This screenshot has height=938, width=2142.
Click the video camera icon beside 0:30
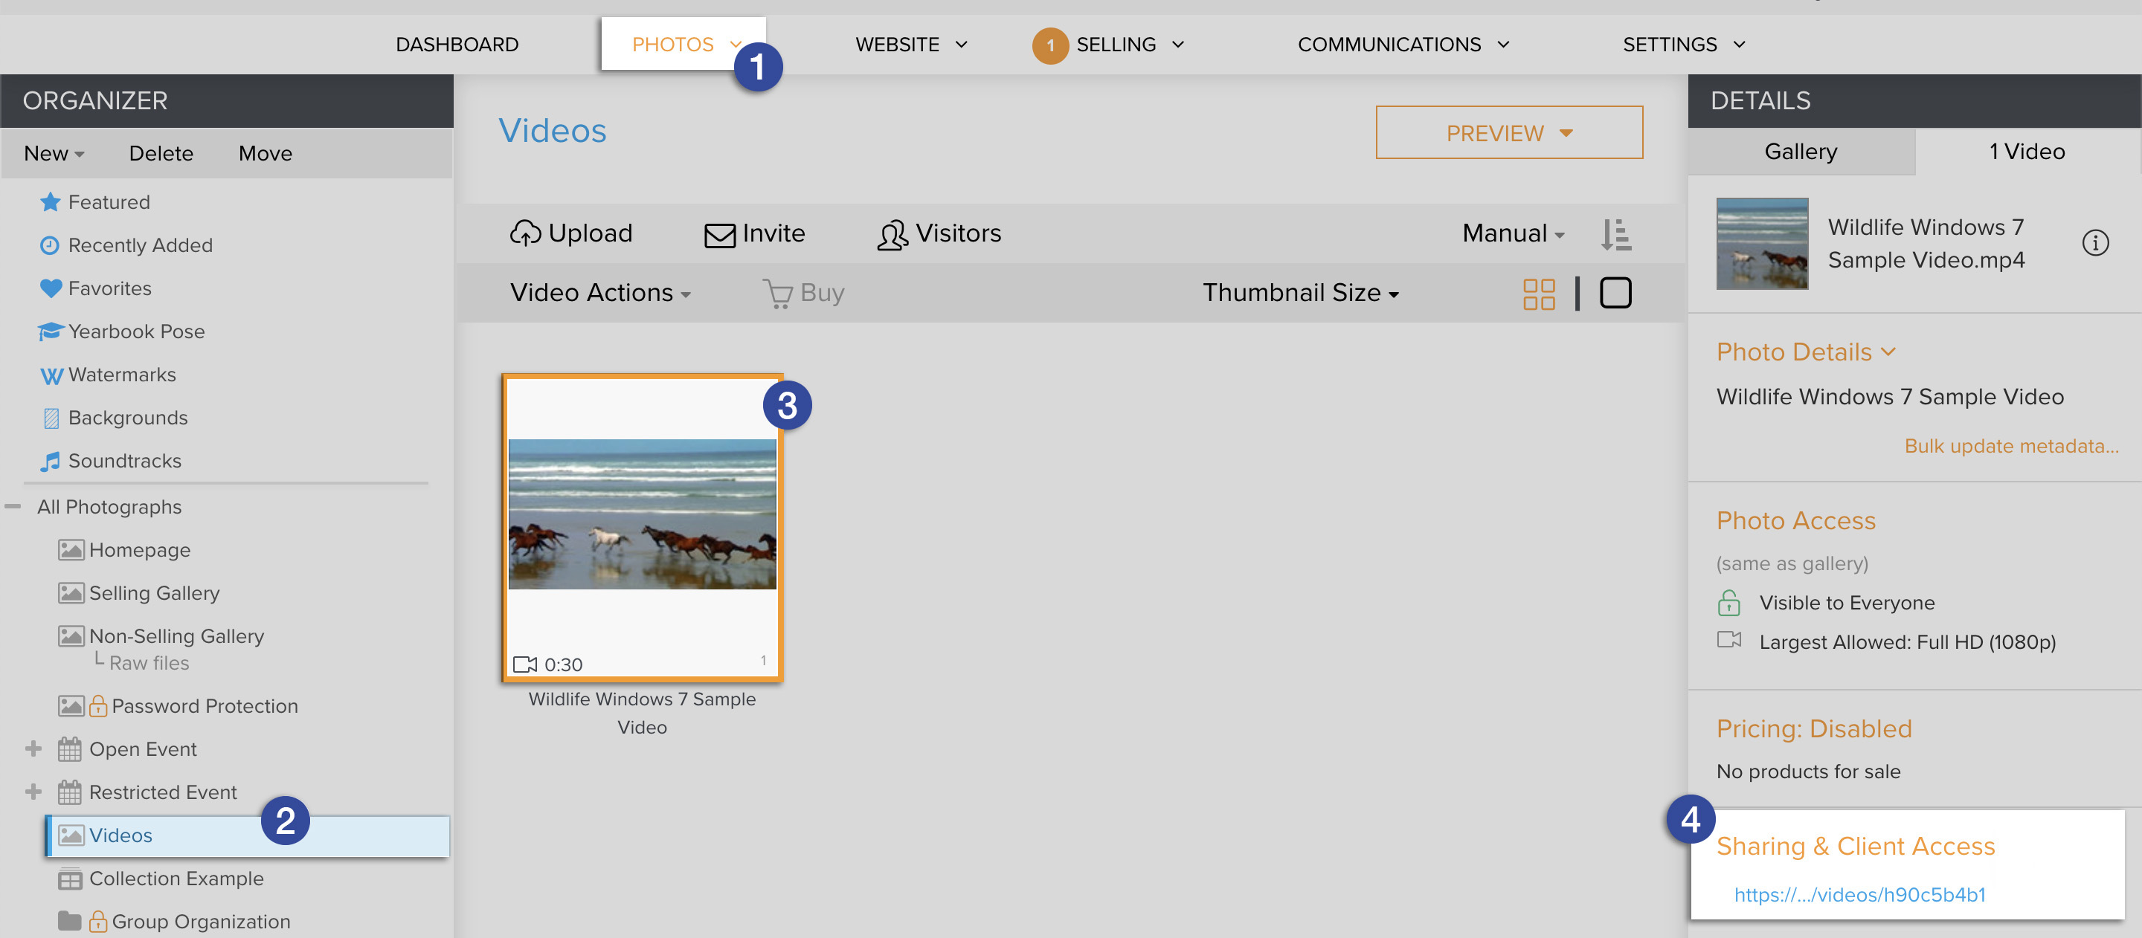tap(524, 664)
